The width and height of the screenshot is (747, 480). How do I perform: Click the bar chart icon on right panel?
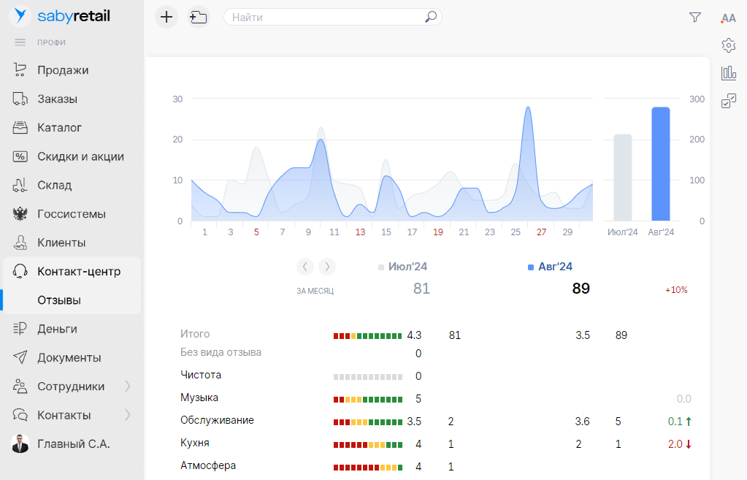pyautogui.click(x=728, y=73)
